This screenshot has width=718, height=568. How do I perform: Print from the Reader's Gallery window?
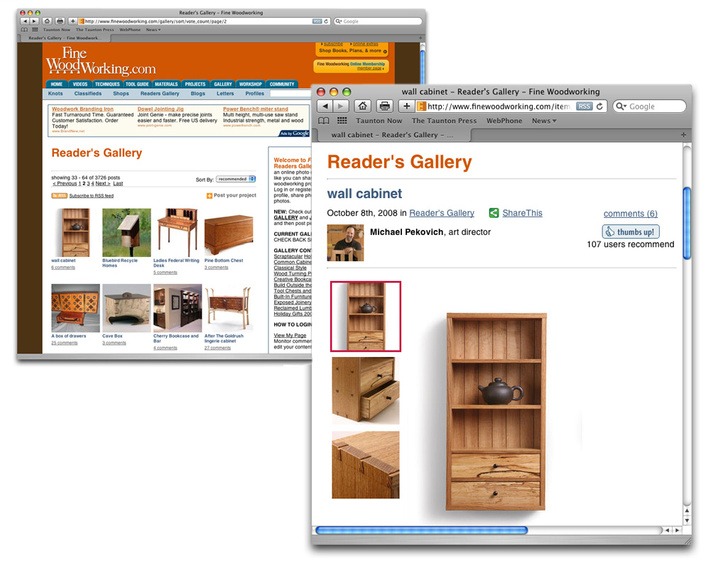point(60,21)
